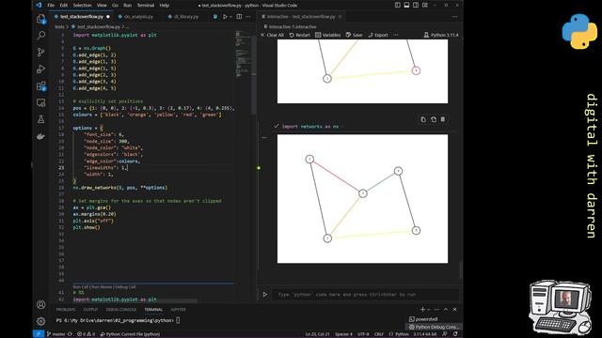The height and width of the screenshot is (338, 602).
Task: Open the Edit menu
Action: tap(64, 6)
